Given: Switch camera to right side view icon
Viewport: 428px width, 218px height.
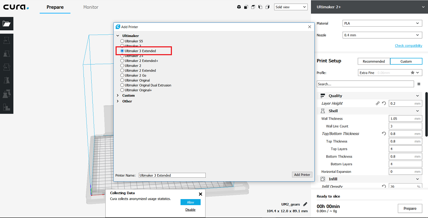Looking at the screenshot, I should pos(267,7).
